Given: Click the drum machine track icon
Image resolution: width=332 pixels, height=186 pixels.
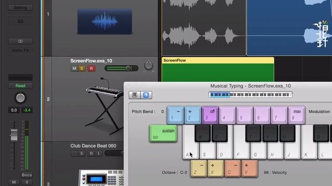Looking at the screenshot, I should click(101, 178).
